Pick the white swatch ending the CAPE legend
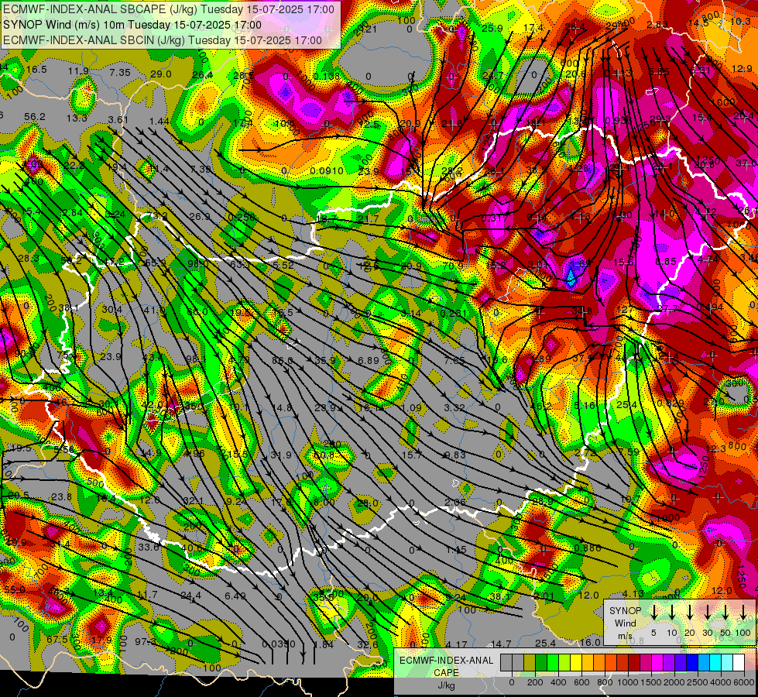 [738, 662]
